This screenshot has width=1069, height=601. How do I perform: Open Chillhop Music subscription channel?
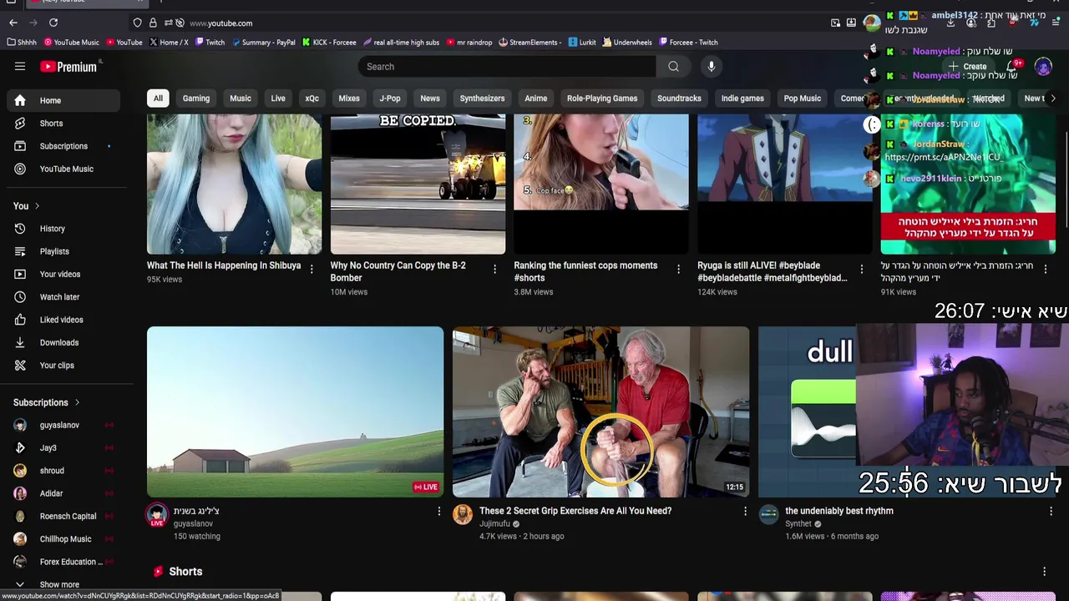(x=63, y=539)
